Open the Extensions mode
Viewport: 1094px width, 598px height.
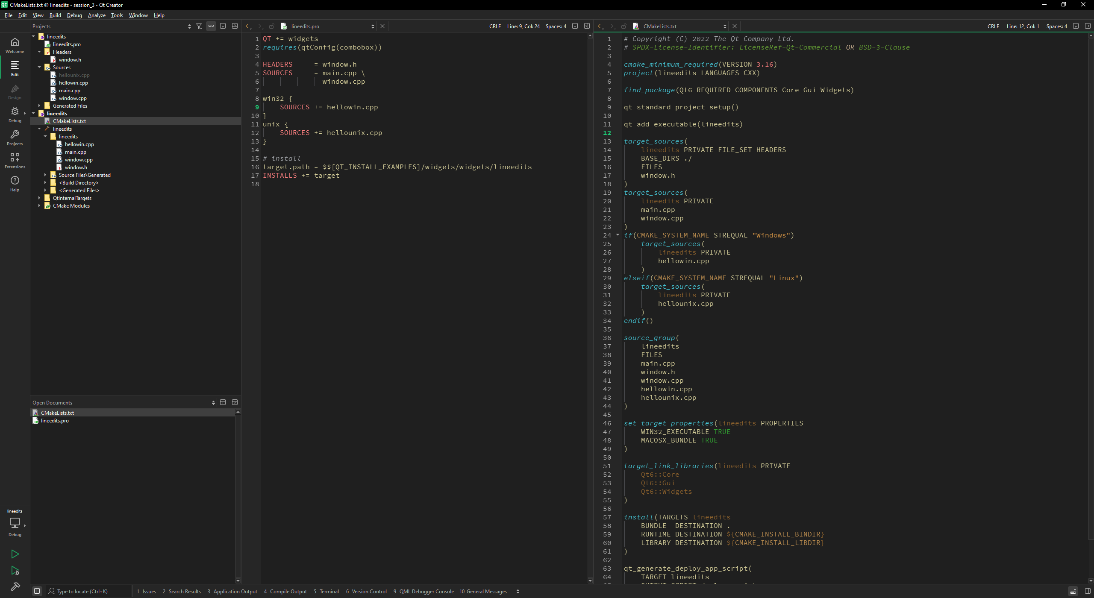coord(15,160)
